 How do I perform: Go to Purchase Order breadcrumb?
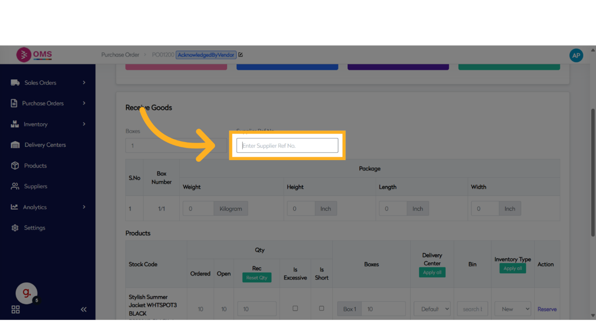click(x=120, y=55)
